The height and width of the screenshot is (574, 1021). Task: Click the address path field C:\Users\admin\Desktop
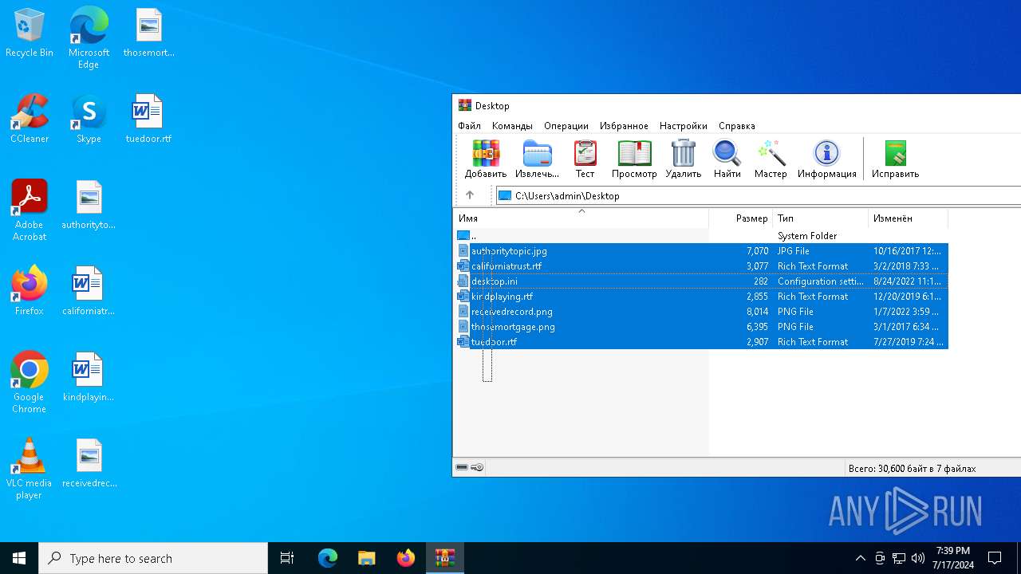758,195
